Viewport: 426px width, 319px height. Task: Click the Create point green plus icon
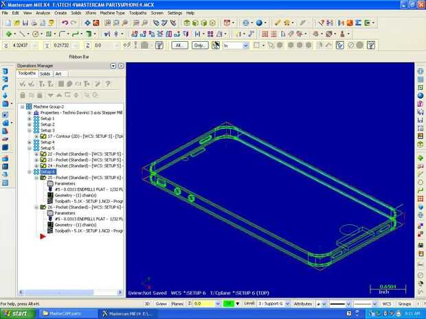8,34
